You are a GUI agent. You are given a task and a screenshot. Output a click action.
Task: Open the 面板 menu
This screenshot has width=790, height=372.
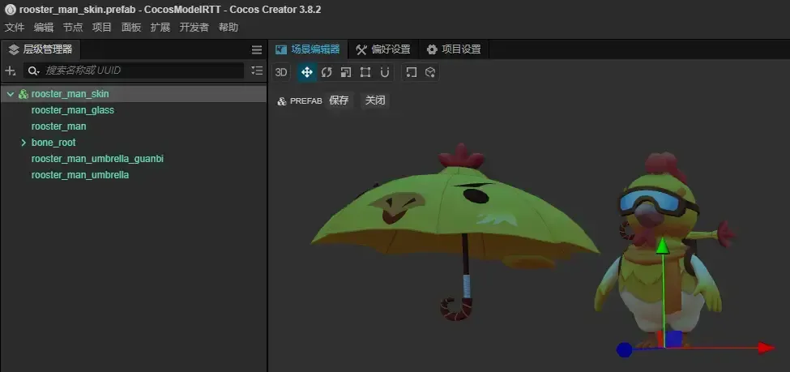pyautogui.click(x=131, y=28)
